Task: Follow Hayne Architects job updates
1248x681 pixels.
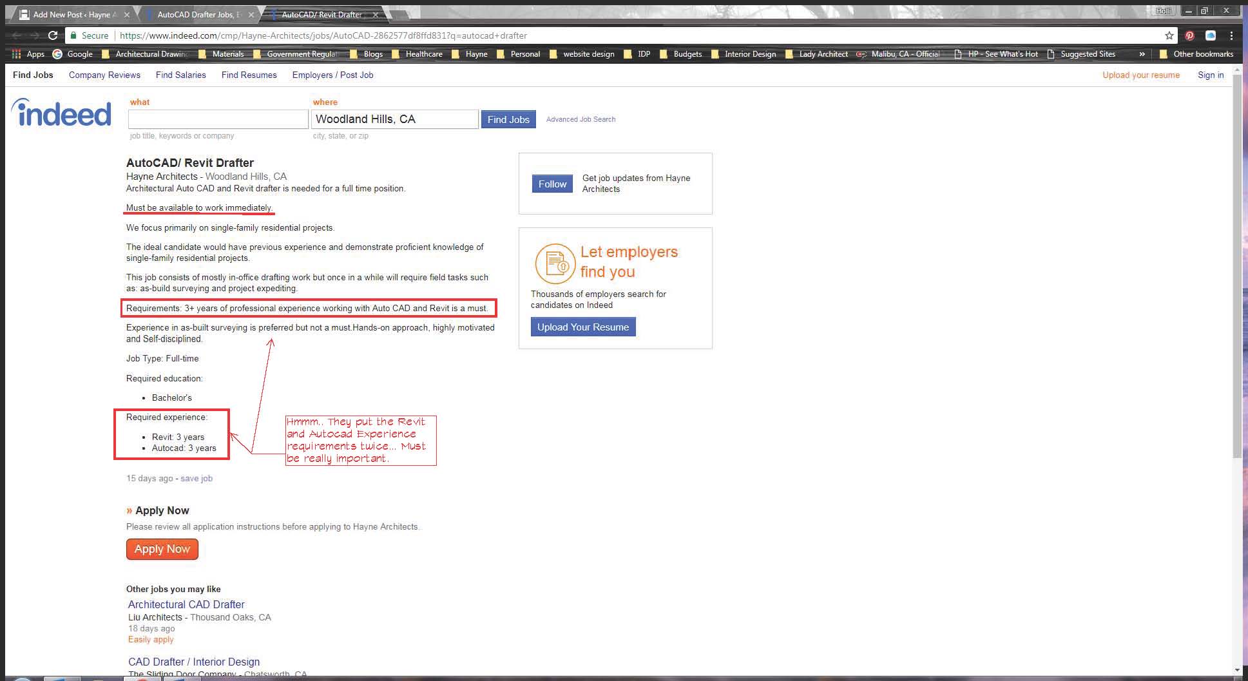Action: pyautogui.click(x=552, y=184)
